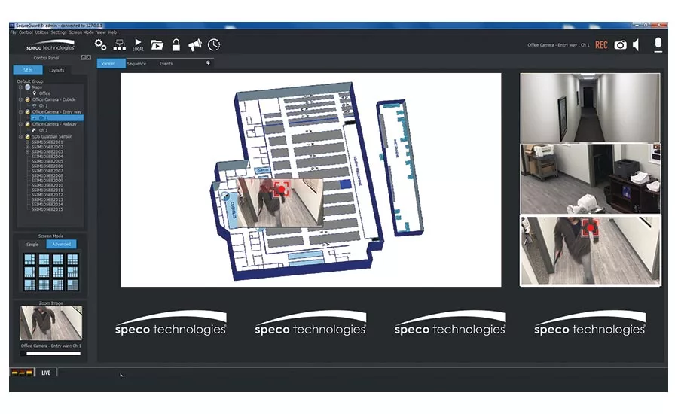
Task: Select the hallway camera feed thumbnail
Action: click(590, 107)
